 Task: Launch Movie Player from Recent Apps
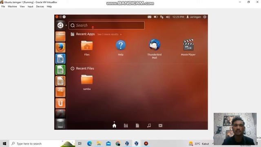click(188, 47)
